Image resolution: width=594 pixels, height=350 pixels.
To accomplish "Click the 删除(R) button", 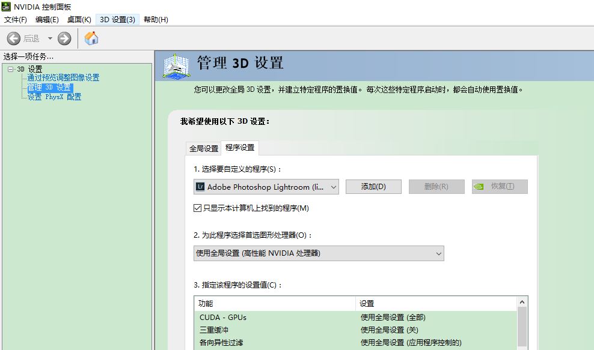I will click(x=436, y=187).
